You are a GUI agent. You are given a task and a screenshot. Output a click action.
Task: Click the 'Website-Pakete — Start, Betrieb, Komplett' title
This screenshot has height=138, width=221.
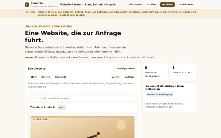point(88,5)
